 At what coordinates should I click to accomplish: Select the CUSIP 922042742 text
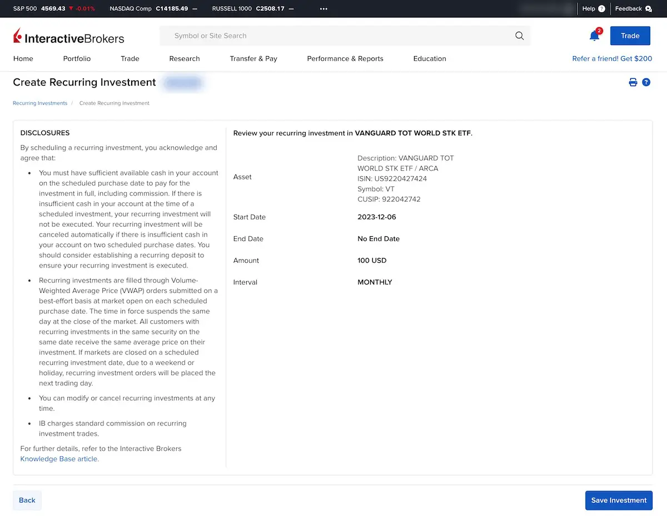pyautogui.click(x=389, y=200)
